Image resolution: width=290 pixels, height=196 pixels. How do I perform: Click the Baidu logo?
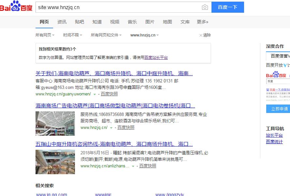click(16, 6)
